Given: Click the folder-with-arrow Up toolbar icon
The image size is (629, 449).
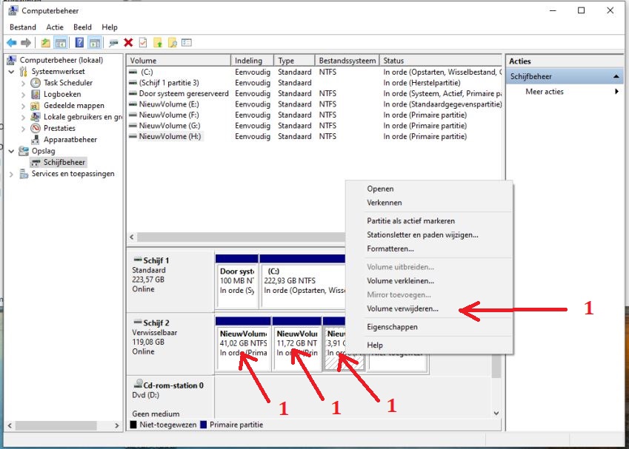Looking at the screenshot, I should tap(46, 43).
